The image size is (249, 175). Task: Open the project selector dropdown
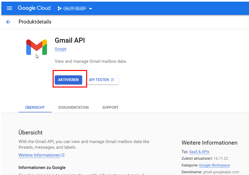[75, 8]
